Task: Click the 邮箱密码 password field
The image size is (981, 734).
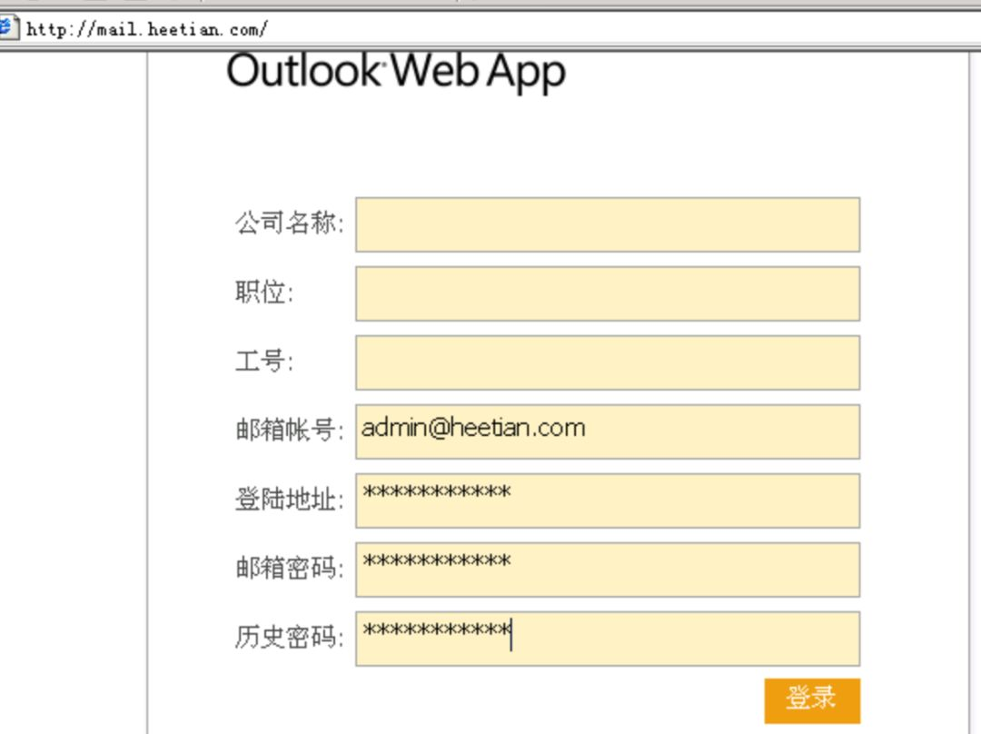Action: (608, 570)
